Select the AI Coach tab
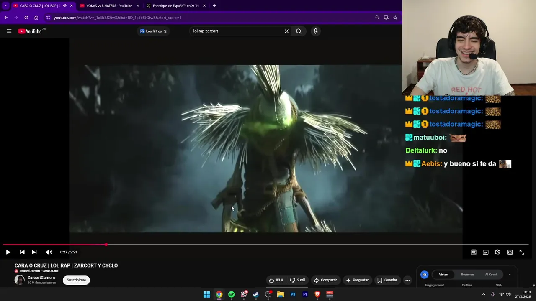536x301 pixels. point(491,275)
